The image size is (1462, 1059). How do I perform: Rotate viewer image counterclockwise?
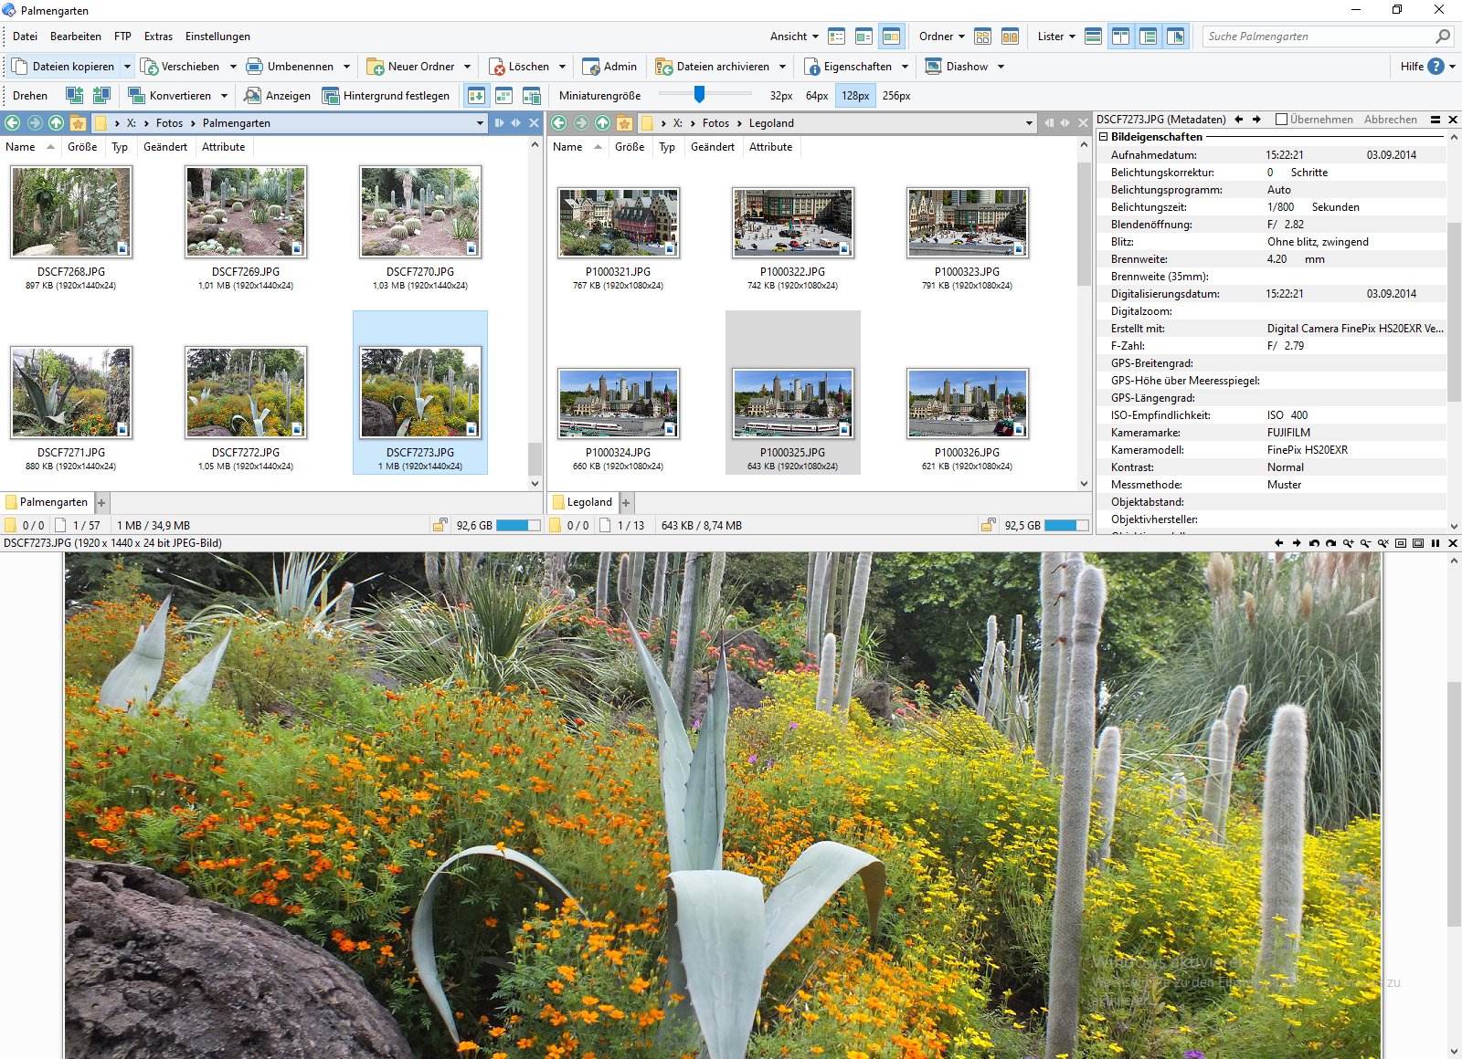pos(1314,543)
